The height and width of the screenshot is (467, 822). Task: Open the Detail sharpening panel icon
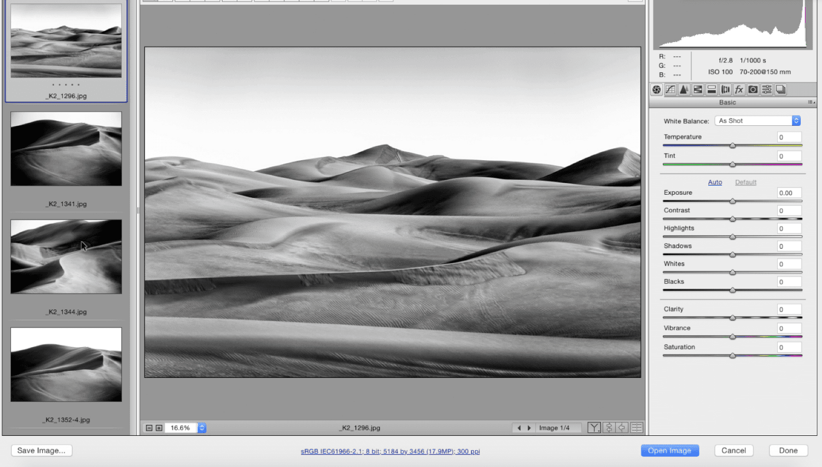tap(684, 90)
